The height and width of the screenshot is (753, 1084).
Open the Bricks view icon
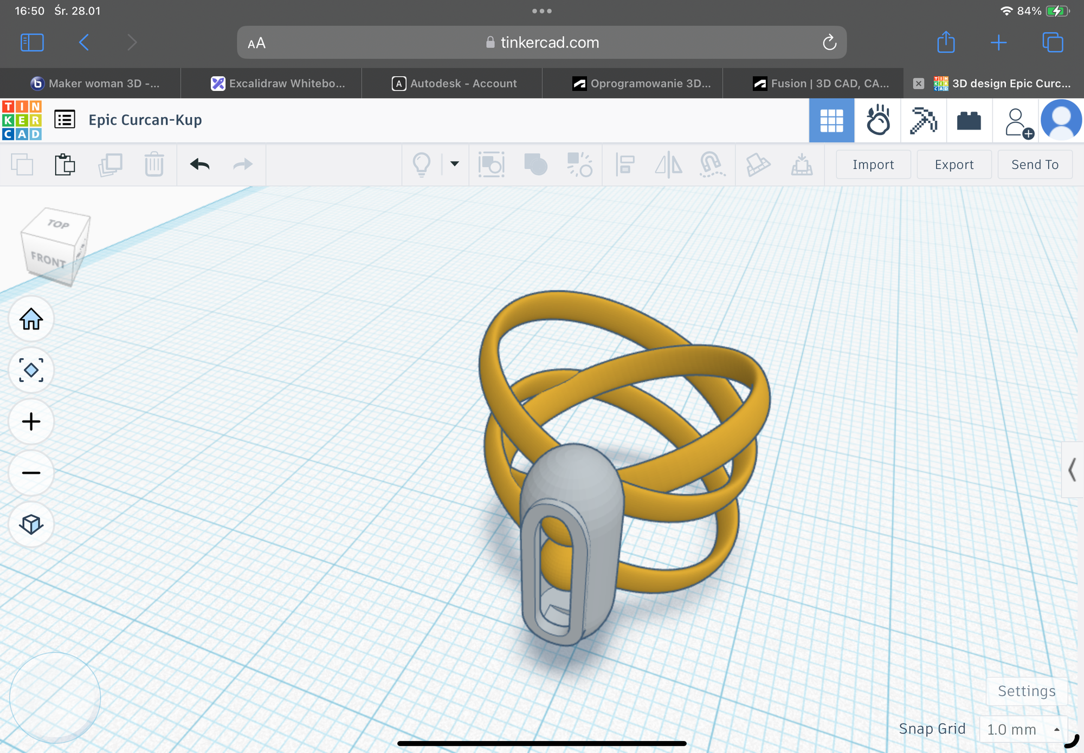tap(969, 120)
